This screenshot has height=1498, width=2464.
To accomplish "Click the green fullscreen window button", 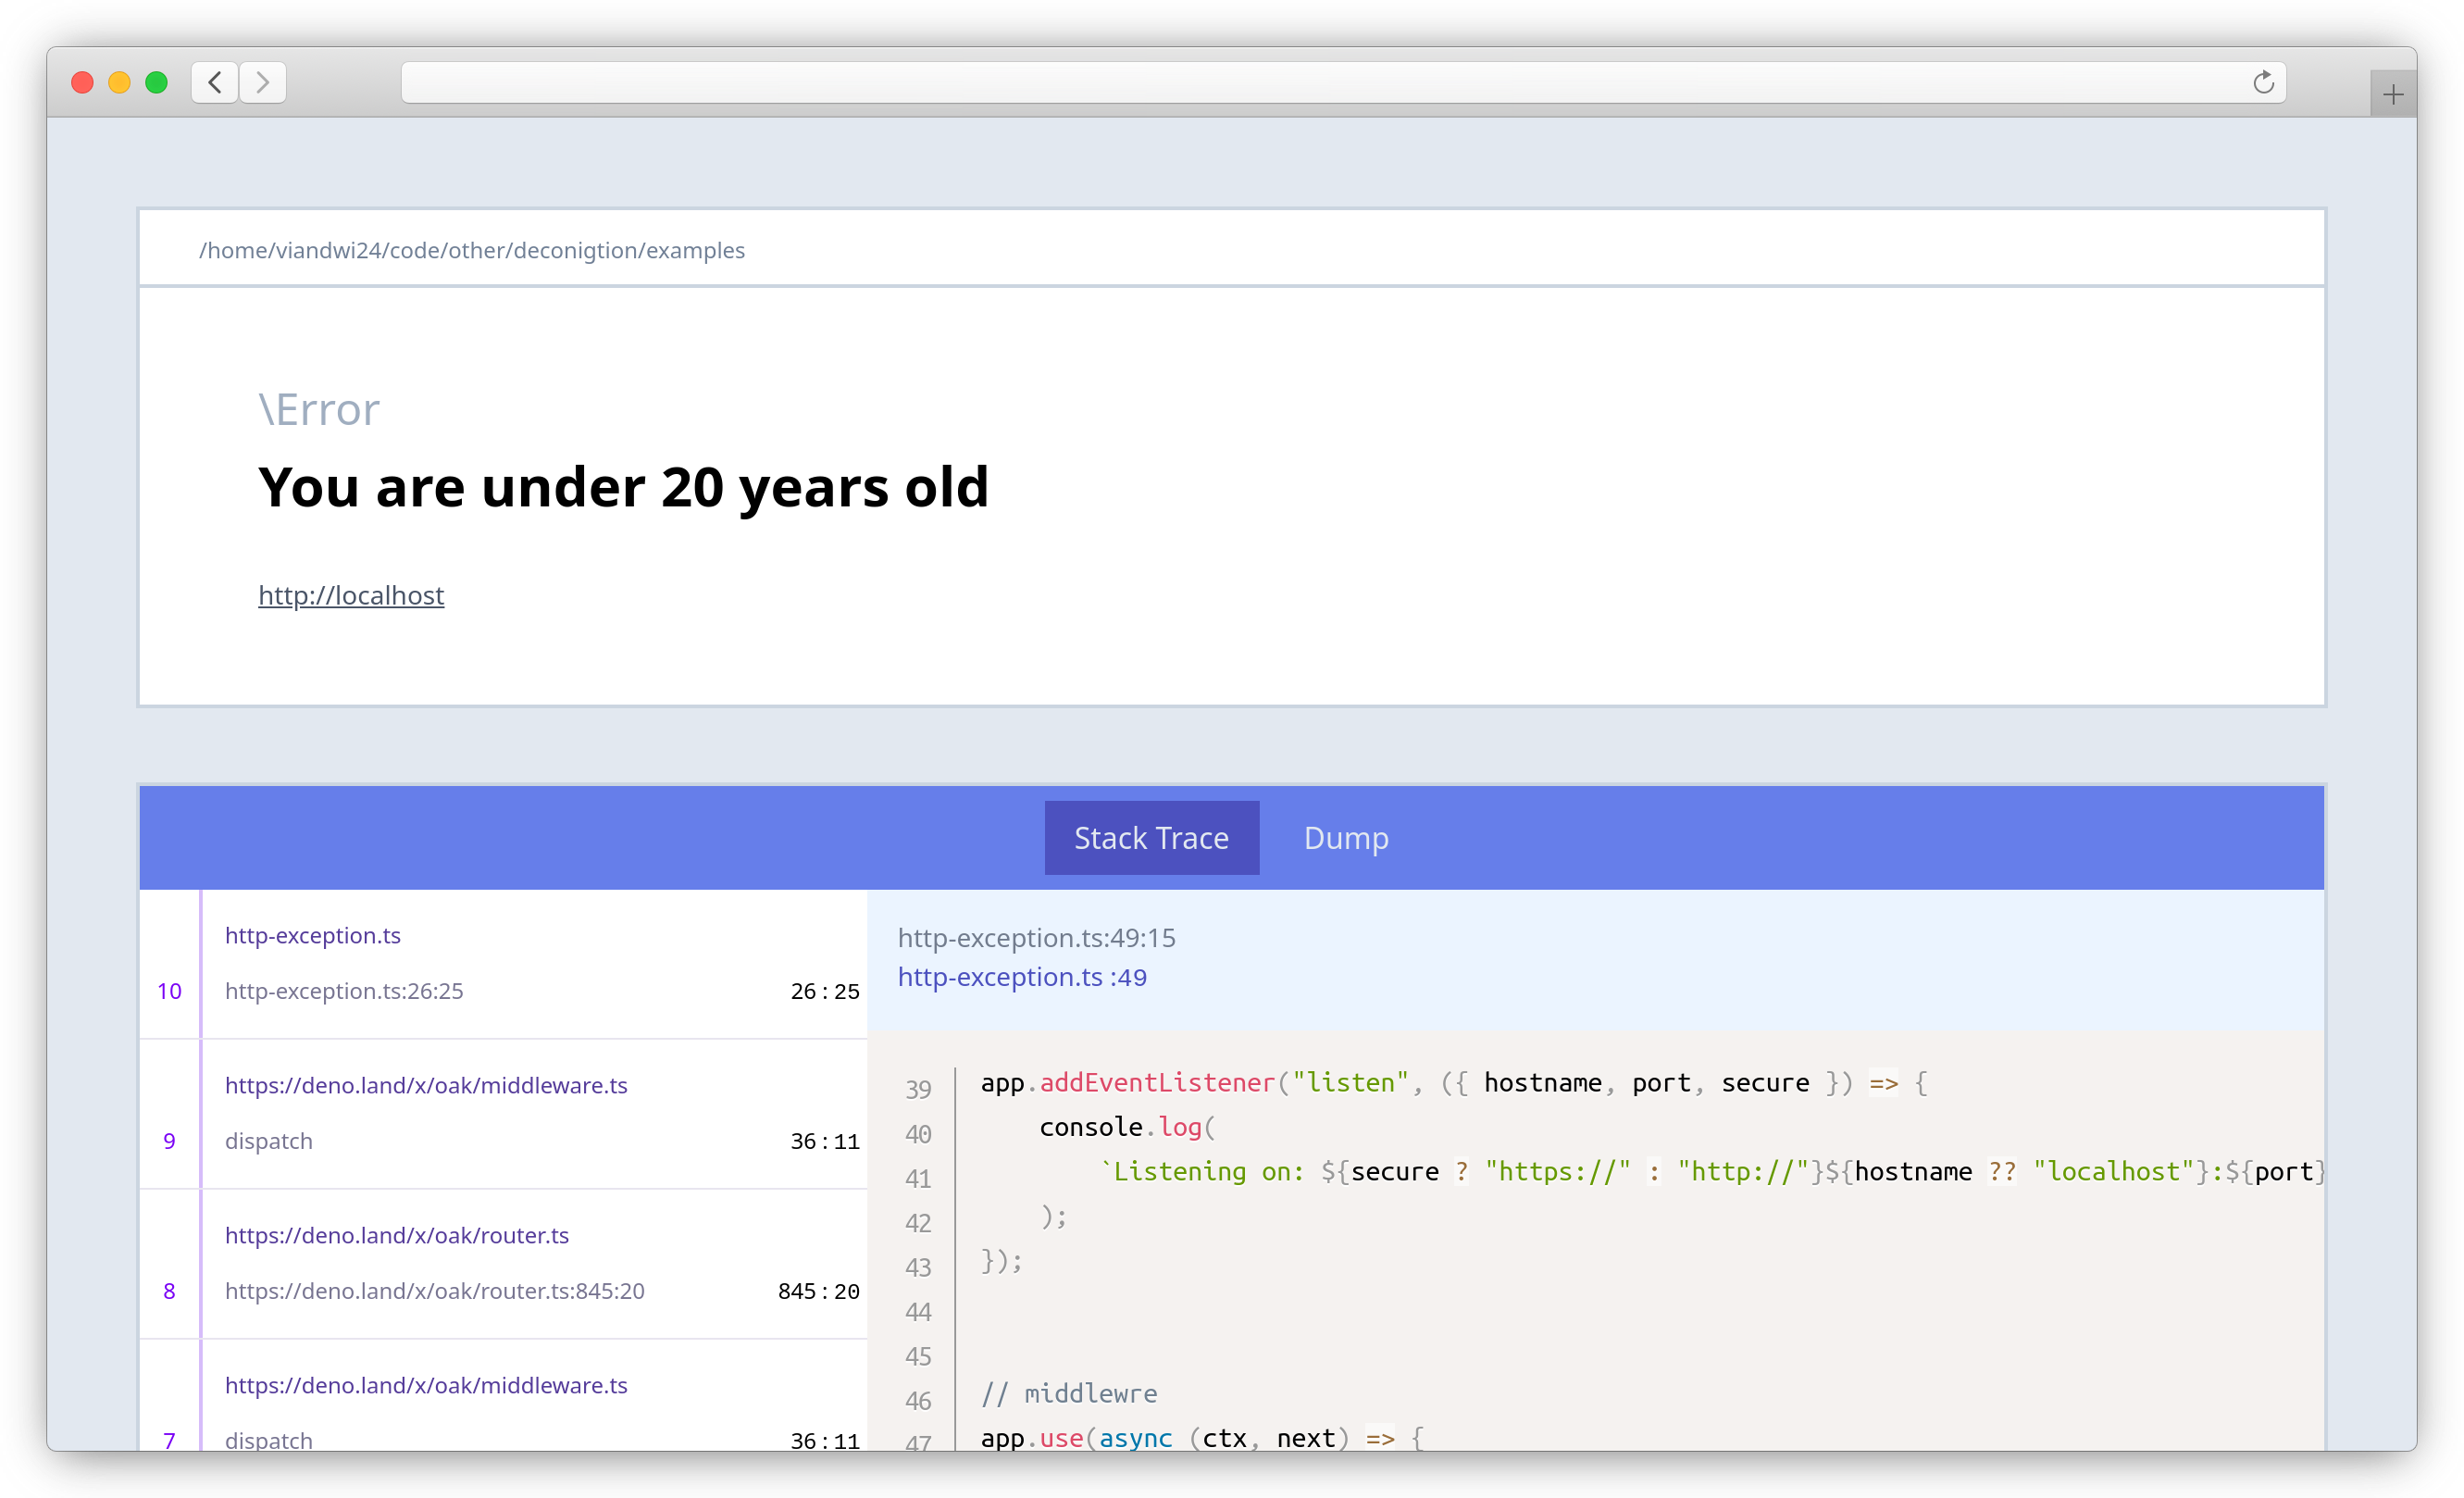I will [x=156, y=82].
